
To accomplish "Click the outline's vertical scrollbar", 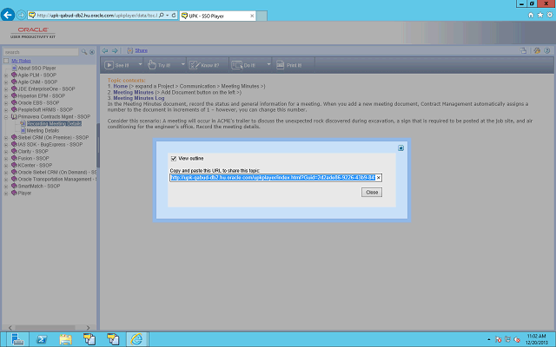I will click(x=98, y=145).
